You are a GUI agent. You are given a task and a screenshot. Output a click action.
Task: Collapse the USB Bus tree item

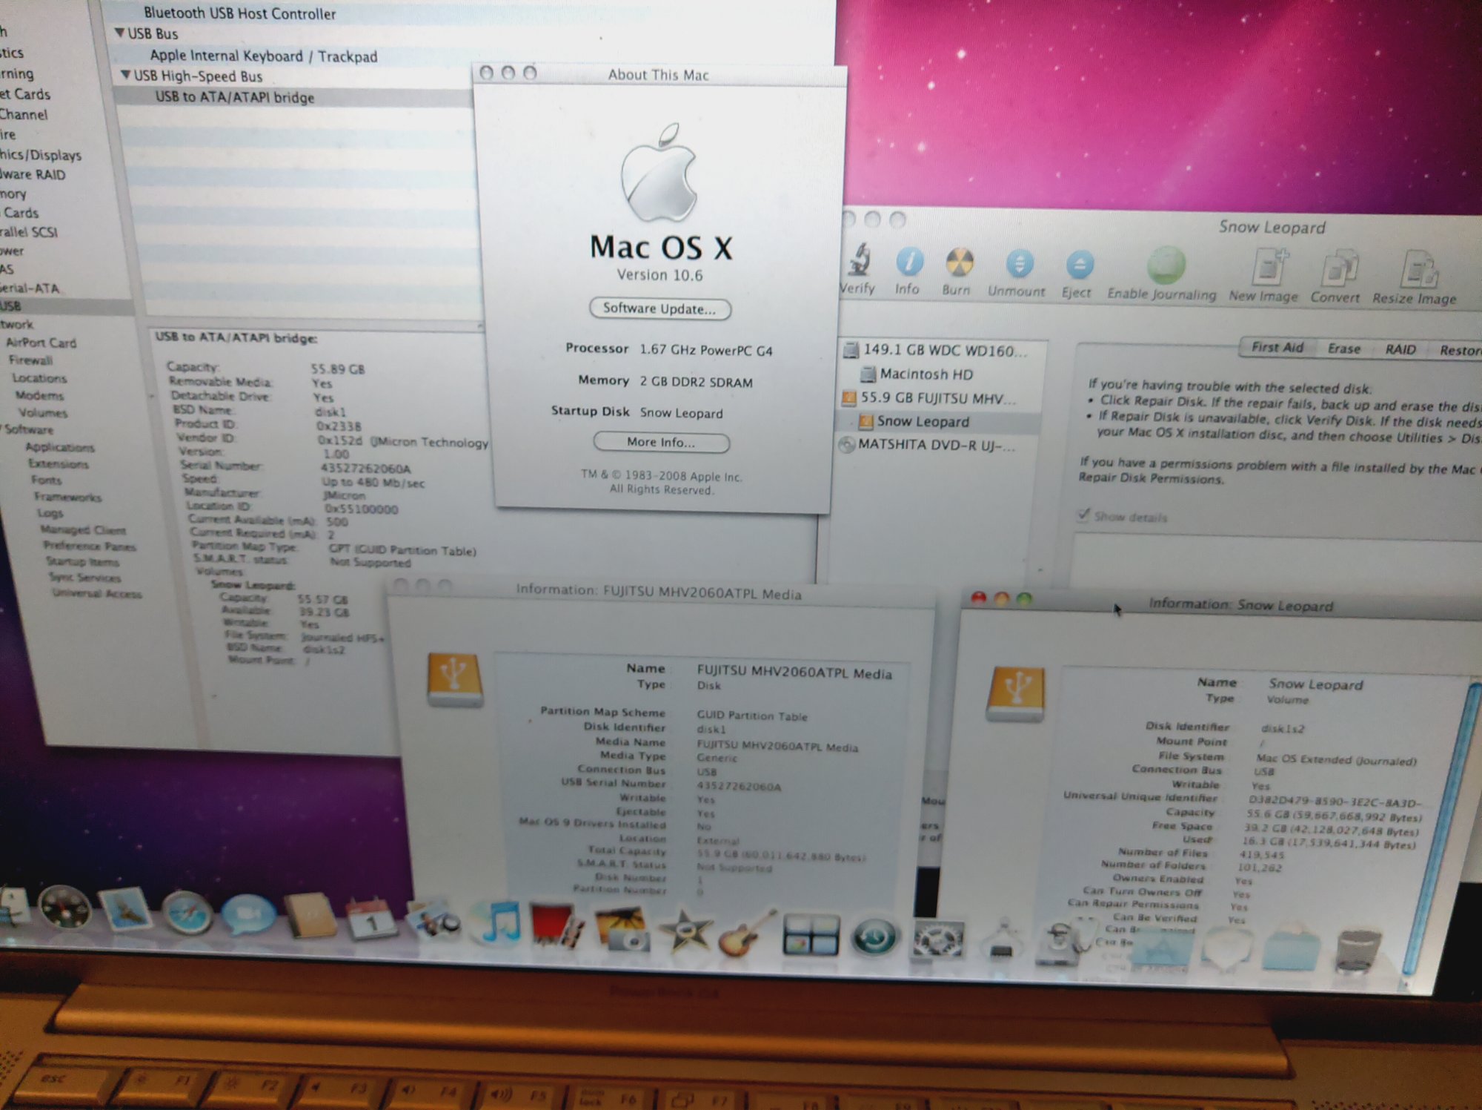[x=119, y=33]
